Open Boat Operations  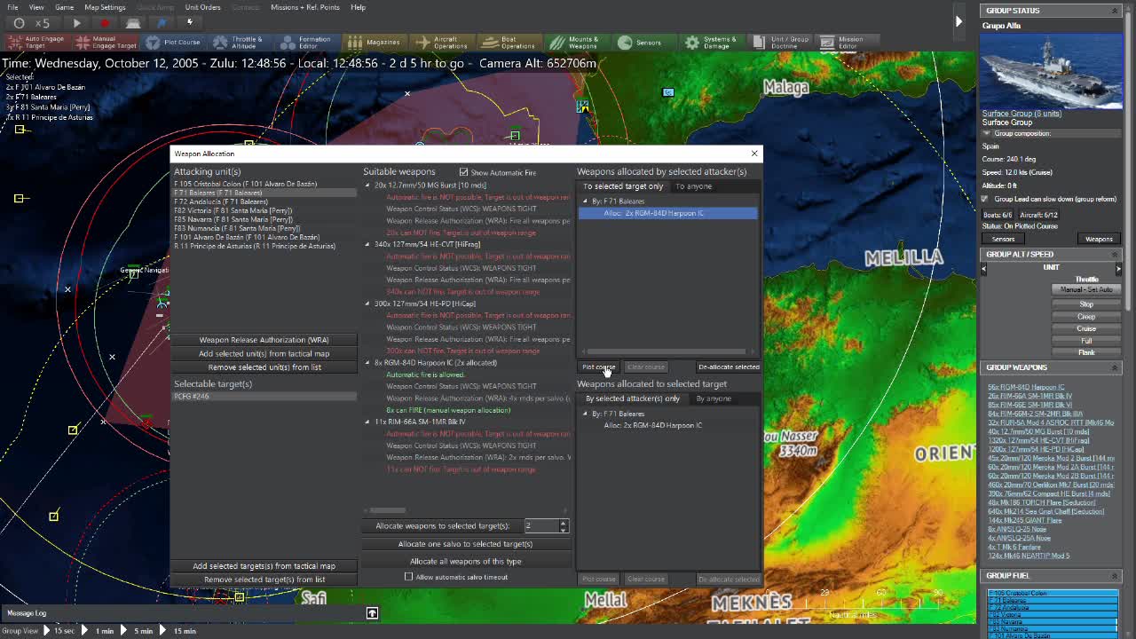pyautogui.click(x=509, y=42)
